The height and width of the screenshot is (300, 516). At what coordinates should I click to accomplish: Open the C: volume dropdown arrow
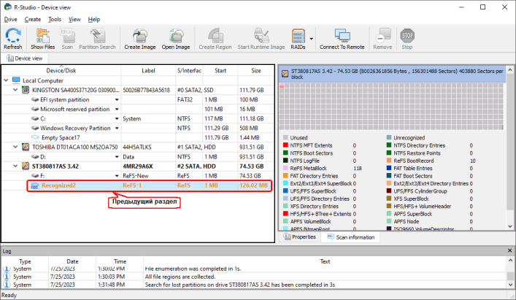point(117,119)
